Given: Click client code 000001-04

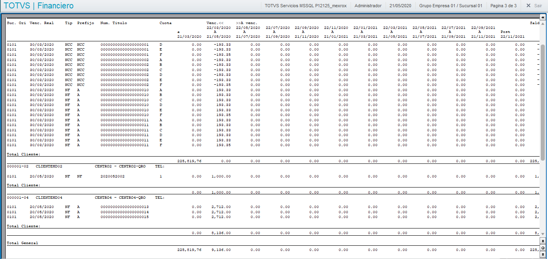Looking at the screenshot, I should click(x=18, y=198).
